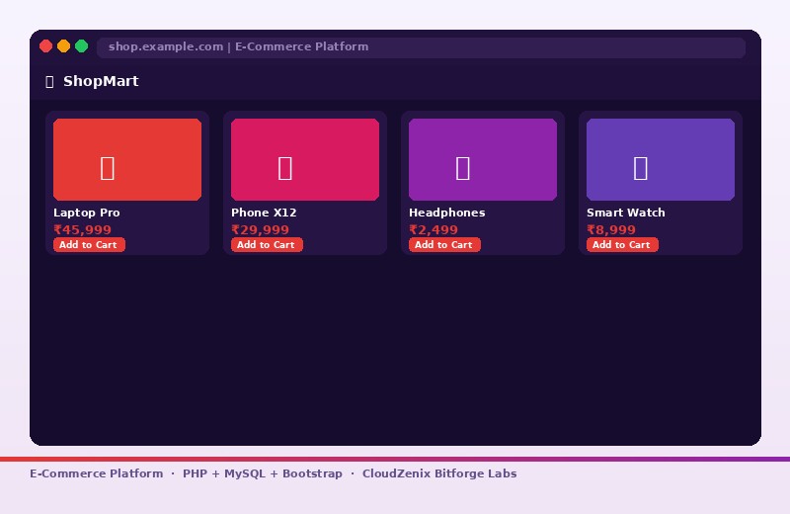Open the pink Phone X12 thumbnail
This screenshot has width=790, height=514.
tap(305, 159)
